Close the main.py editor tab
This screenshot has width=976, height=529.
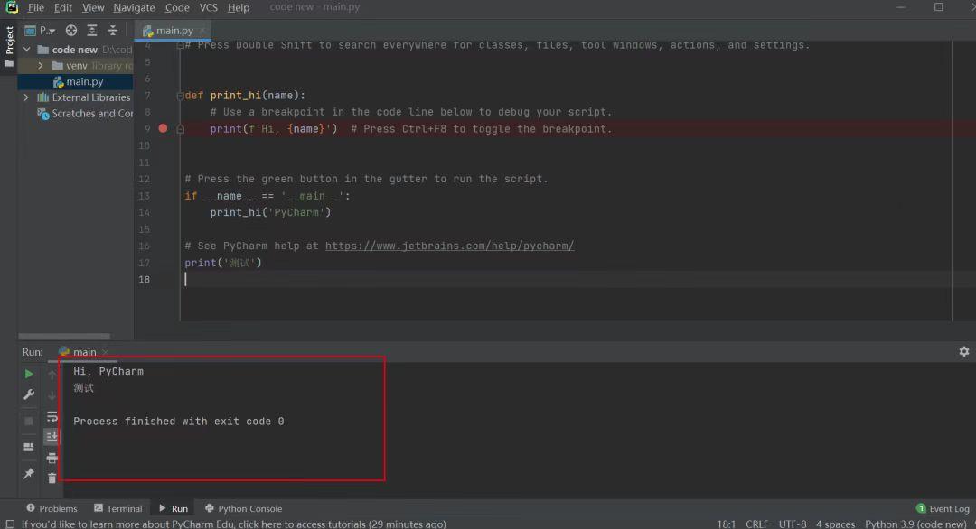tap(202, 31)
